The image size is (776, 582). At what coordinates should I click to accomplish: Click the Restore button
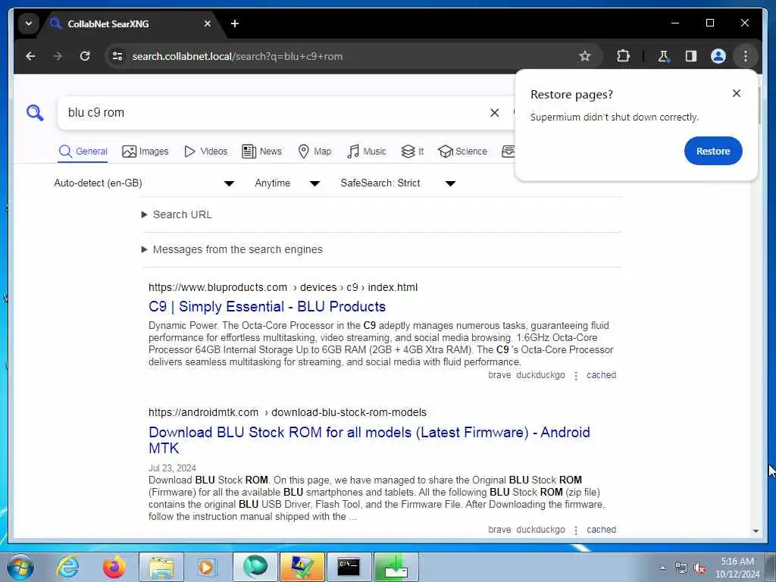[x=713, y=151]
